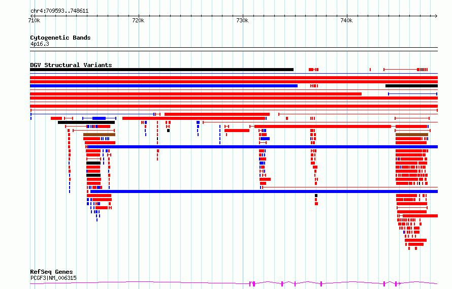Select the red variant bar spanning 731k to 744k
This screenshot has height=289, width=452.
point(323,126)
